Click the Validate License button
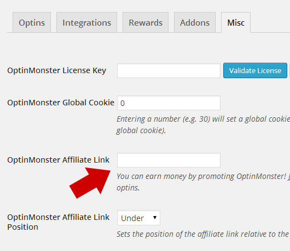The width and height of the screenshot is (290, 251). tap(255, 70)
